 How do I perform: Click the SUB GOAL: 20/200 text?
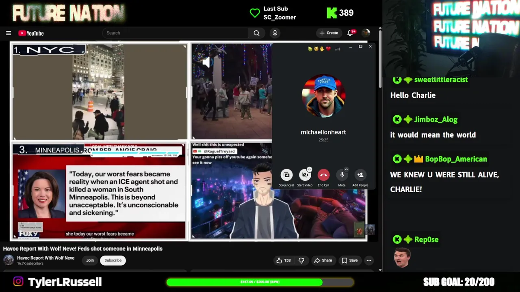[x=459, y=282]
